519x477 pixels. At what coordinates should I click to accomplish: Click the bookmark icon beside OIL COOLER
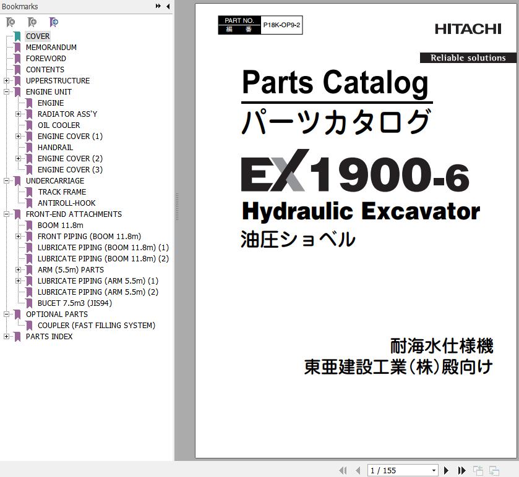(29, 125)
